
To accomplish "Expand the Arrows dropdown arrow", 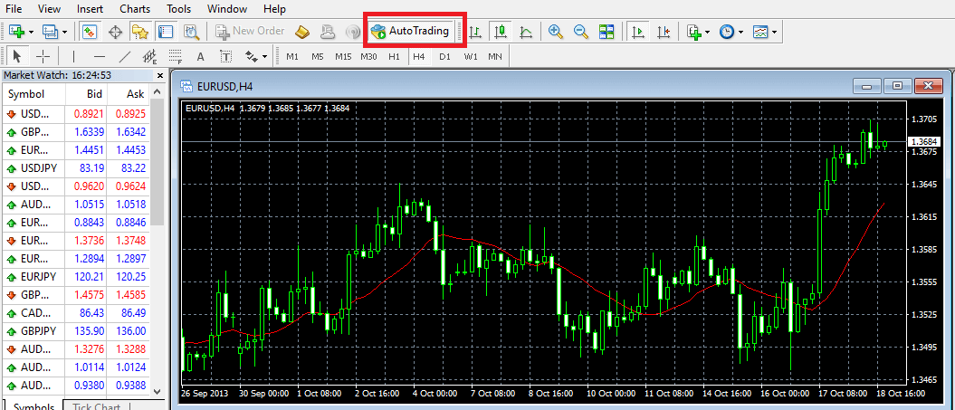I will pos(265,57).
